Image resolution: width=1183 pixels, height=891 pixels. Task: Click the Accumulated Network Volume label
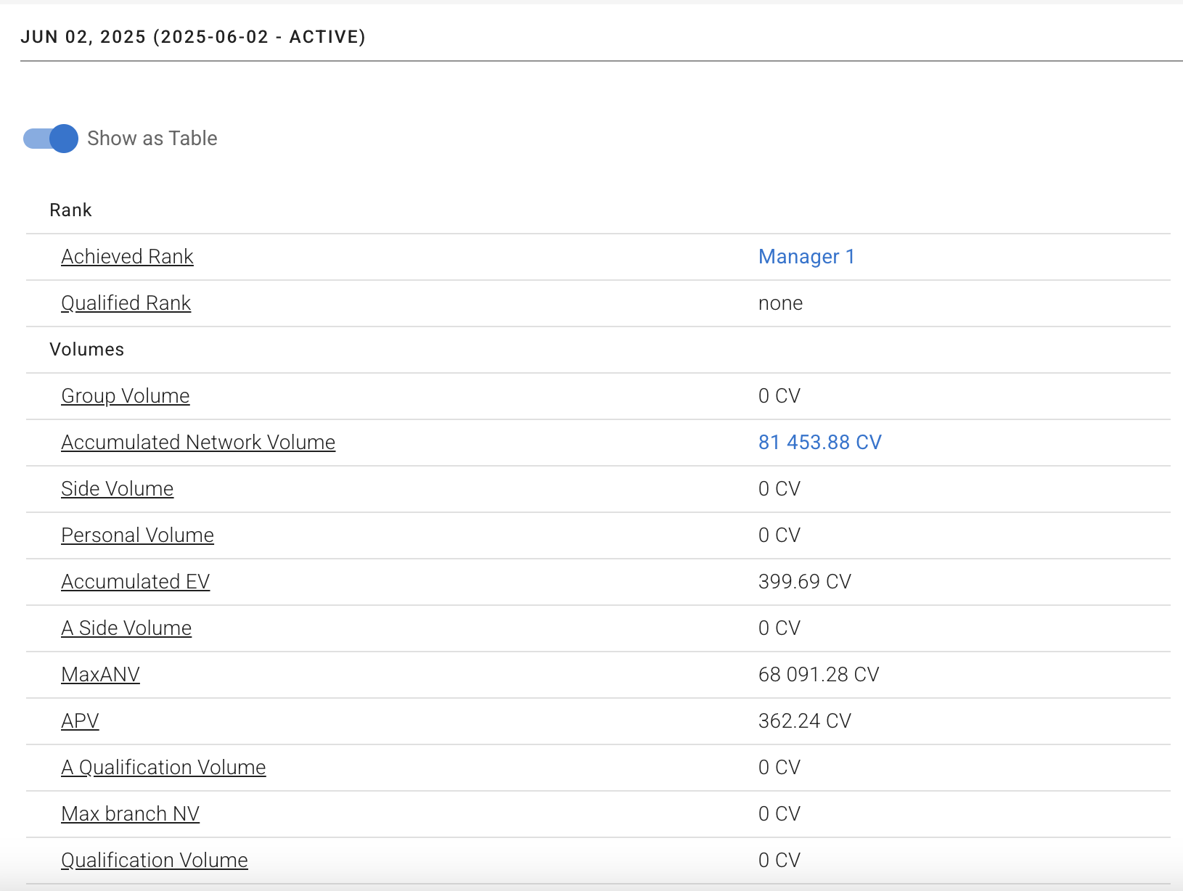tap(197, 443)
